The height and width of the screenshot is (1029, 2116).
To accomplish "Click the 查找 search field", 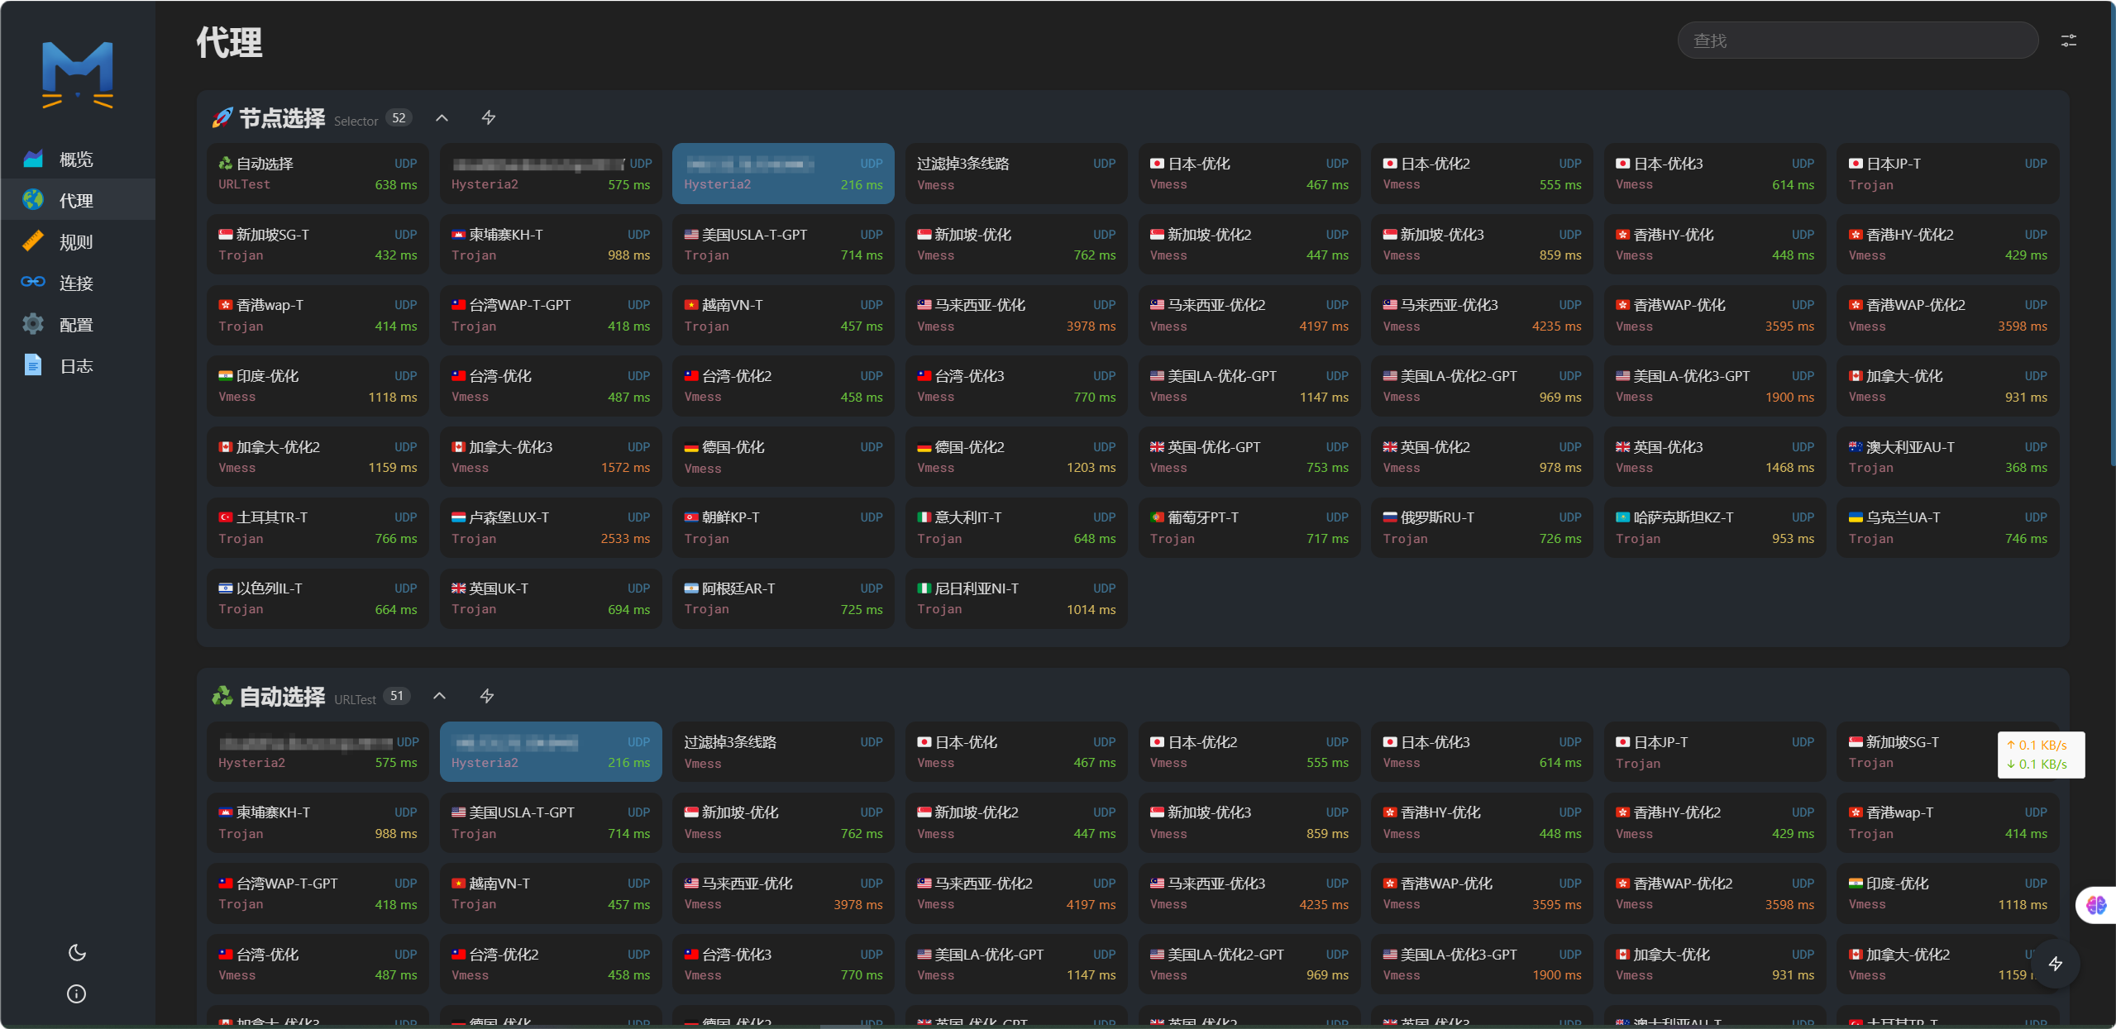I will [x=1857, y=40].
